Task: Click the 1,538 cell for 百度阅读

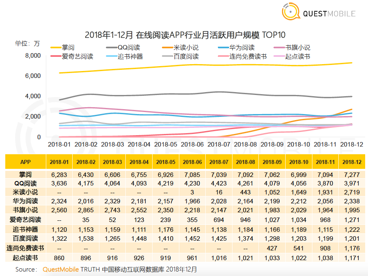Action: (86, 239)
